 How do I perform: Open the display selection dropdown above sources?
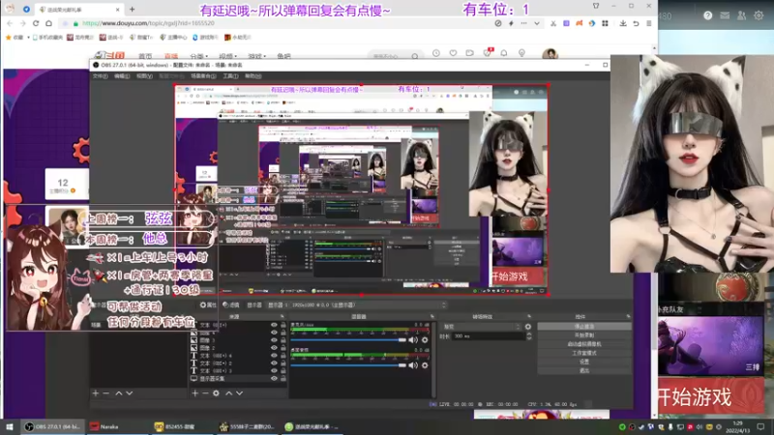tap(357, 304)
